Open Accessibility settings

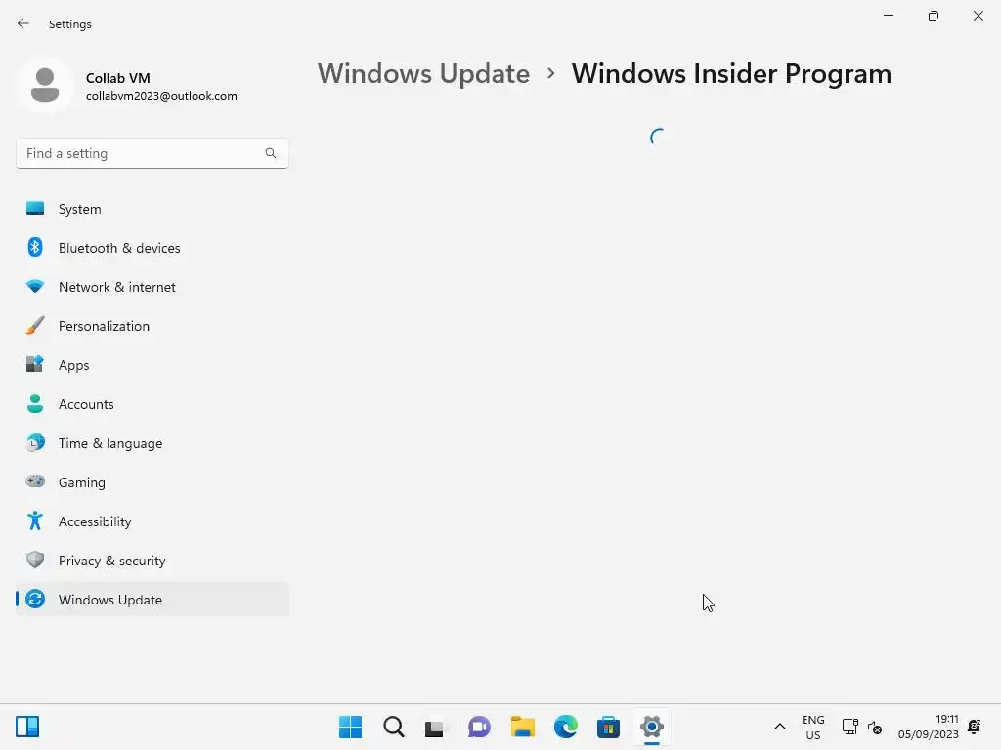click(152, 521)
